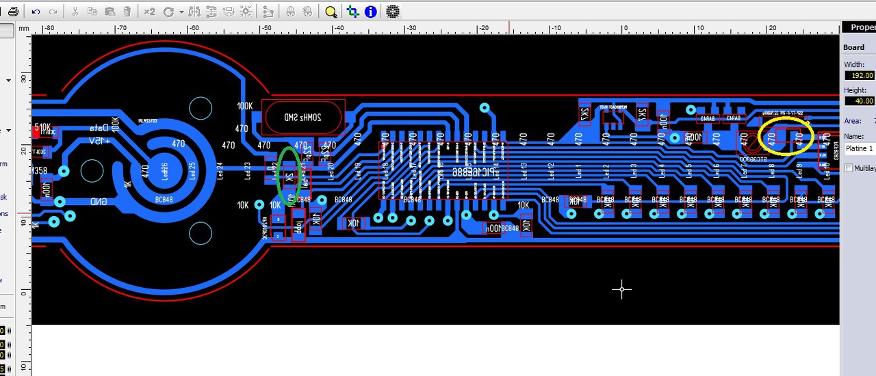Image resolution: width=876 pixels, height=376 pixels.
Task: Redo the undone action
Action: click(x=53, y=12)
